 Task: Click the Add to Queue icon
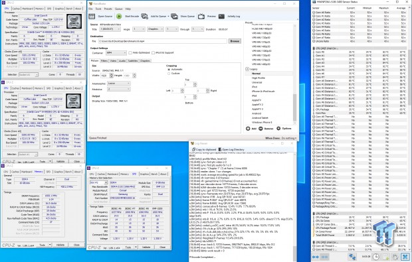[x=145, y=17]
